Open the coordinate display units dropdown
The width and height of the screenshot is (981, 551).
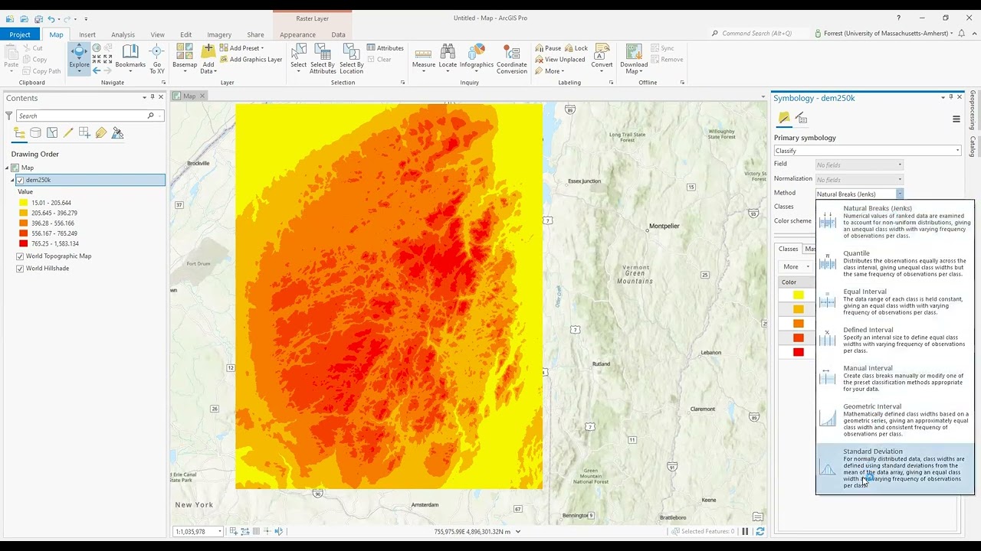pos(518,531)
